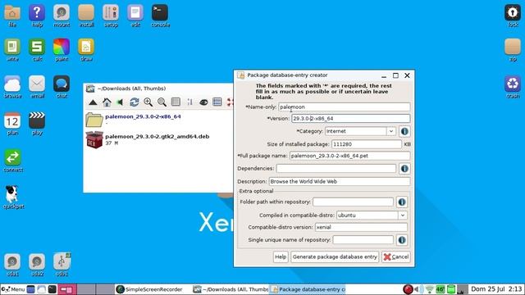Click the Version input field
Viewport: 525px width, 295px height.
tap(350, 118)
